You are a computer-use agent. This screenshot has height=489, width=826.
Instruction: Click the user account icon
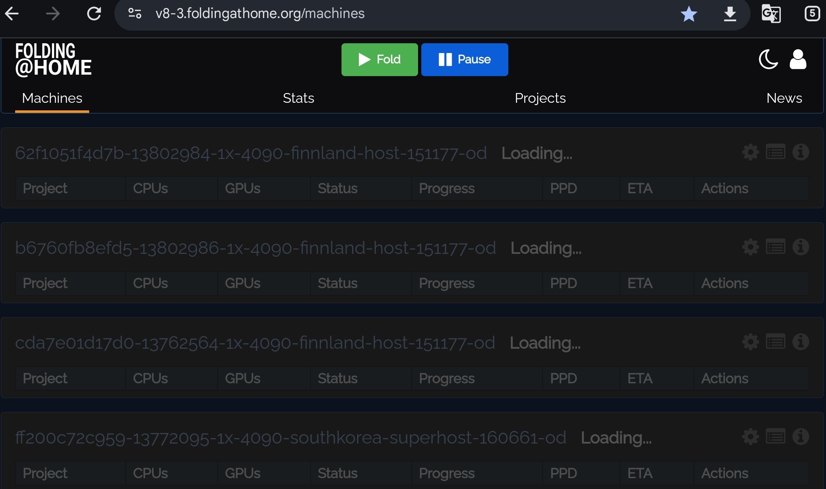797,60
